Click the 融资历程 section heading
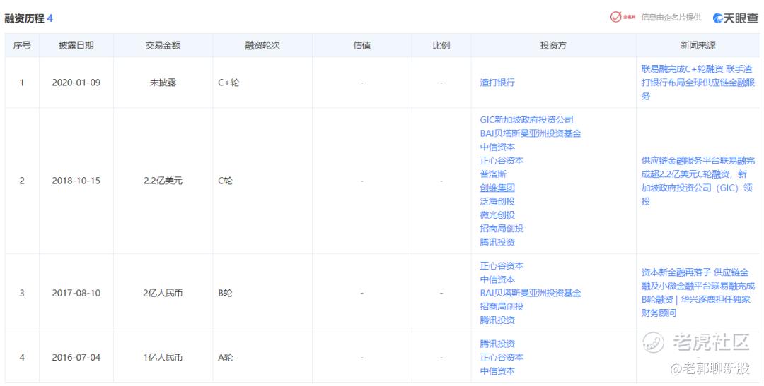764x386 pixels. pos(24,18)
